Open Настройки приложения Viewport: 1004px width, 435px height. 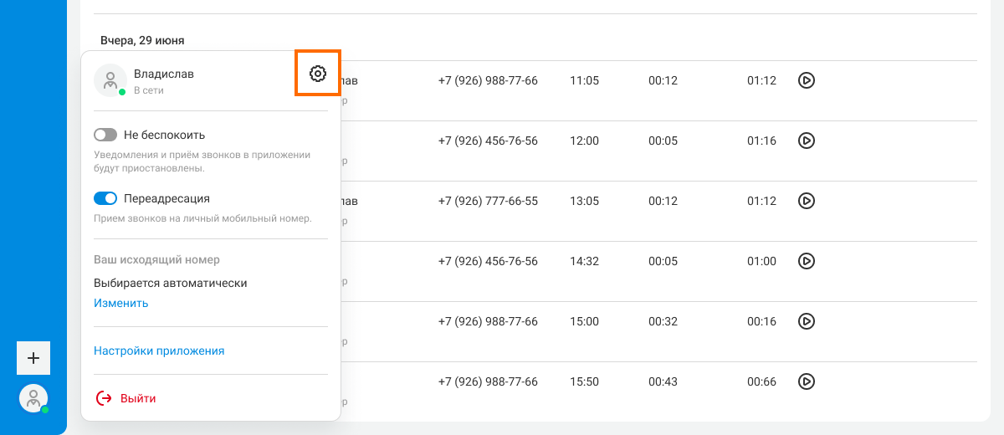[159, 351]
